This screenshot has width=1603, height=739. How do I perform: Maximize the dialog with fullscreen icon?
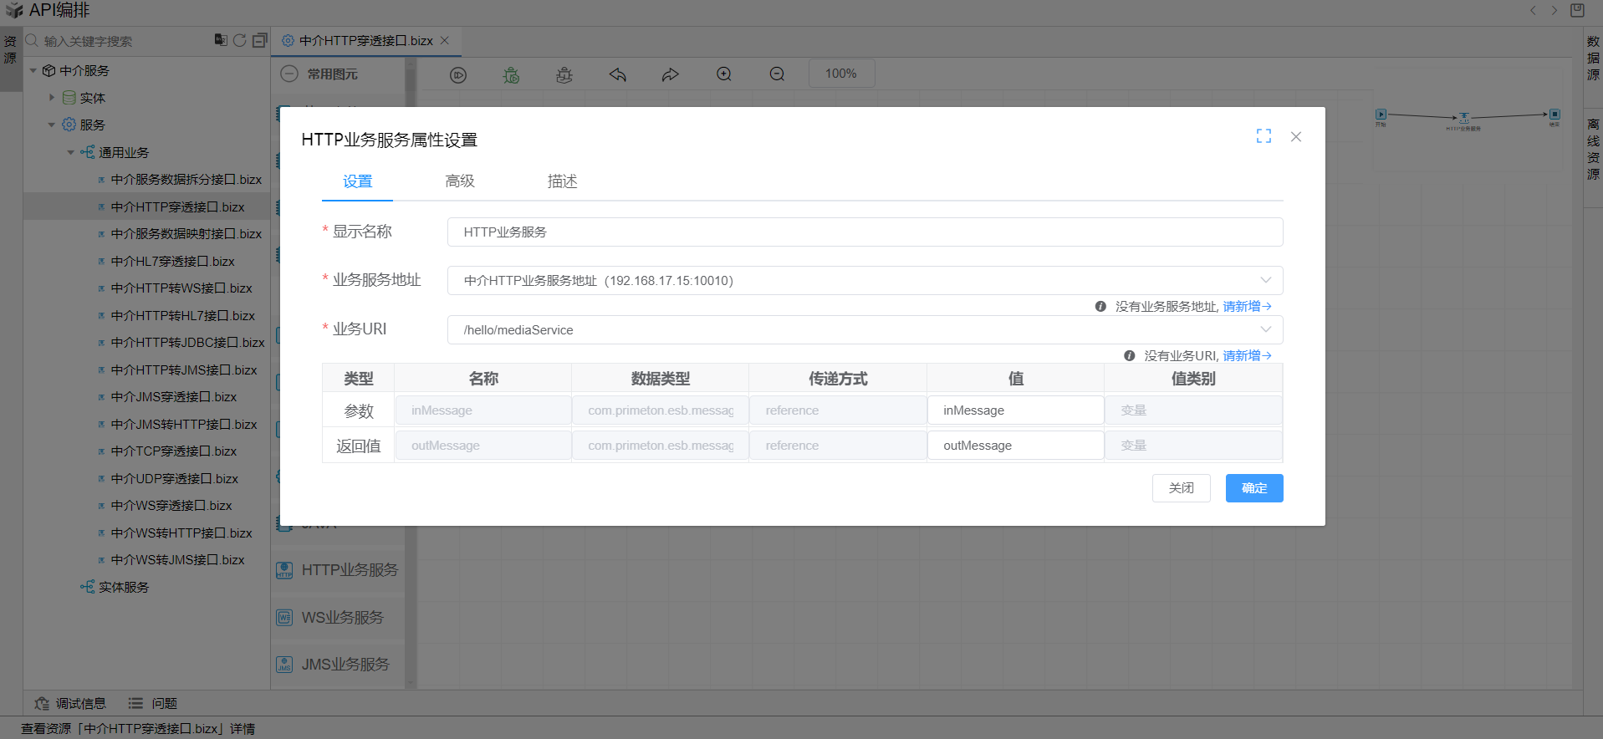tap(1264, 136)
